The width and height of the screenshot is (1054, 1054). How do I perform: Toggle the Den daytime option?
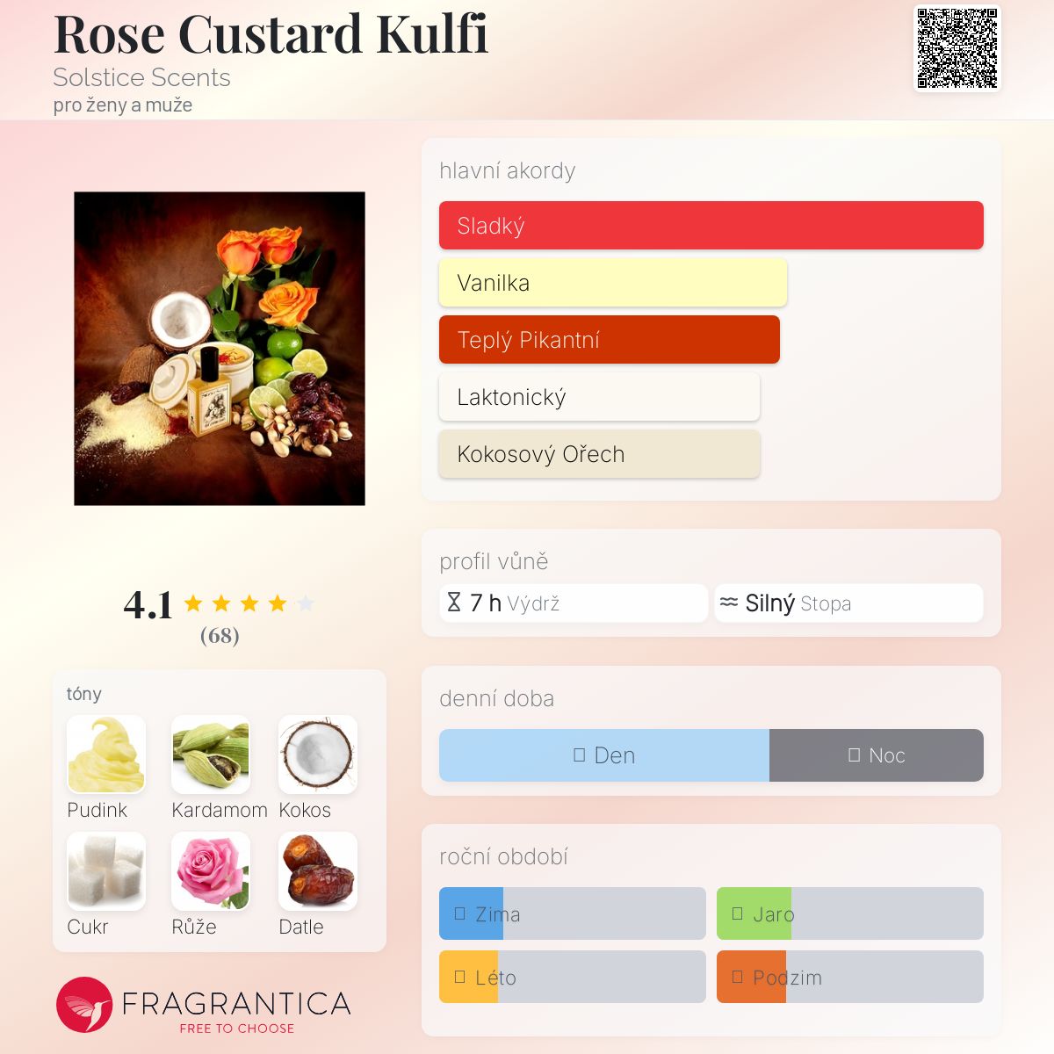(604, 755)
